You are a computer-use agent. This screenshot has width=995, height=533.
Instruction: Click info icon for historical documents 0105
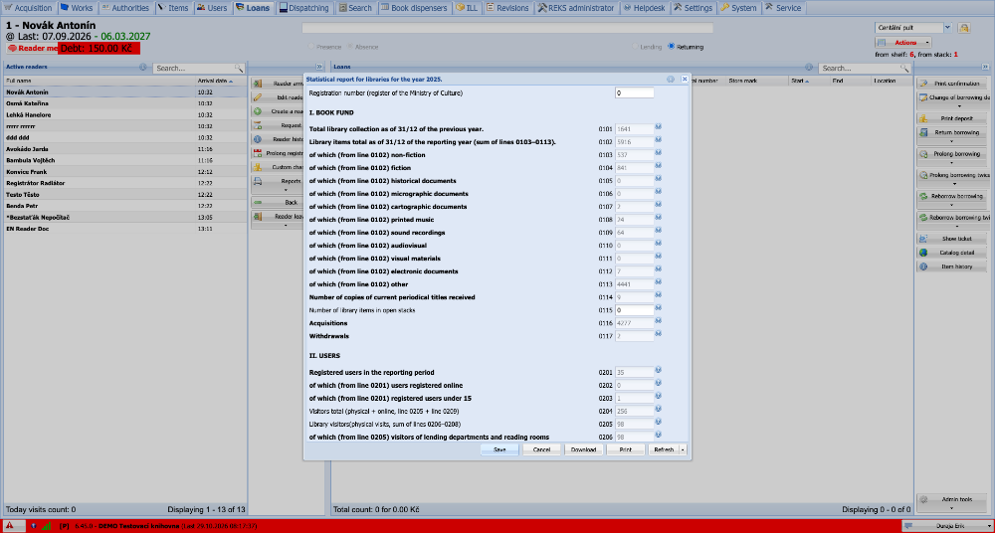658,179
